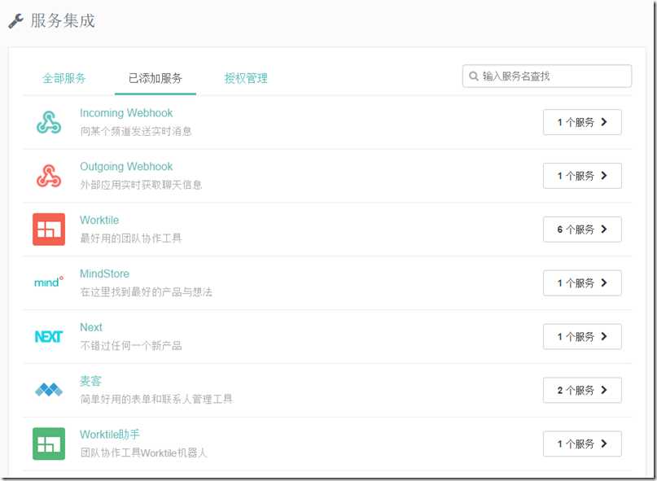This screenshot has height=481, width=657.
Task: Open the 麦客 title link
Action: pos(90,381)
